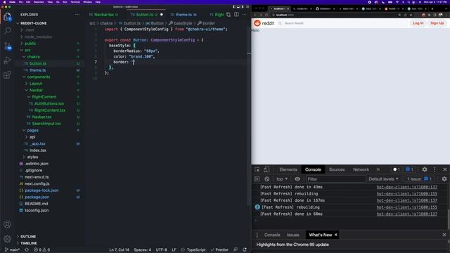Click Spaces: 4 indentation in status bar
The width and height of the screenshot is (450, 253).
coord(142,250)
